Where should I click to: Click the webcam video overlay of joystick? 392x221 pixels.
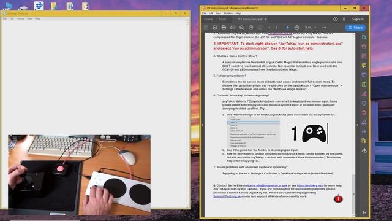click(x=79, y=175)
